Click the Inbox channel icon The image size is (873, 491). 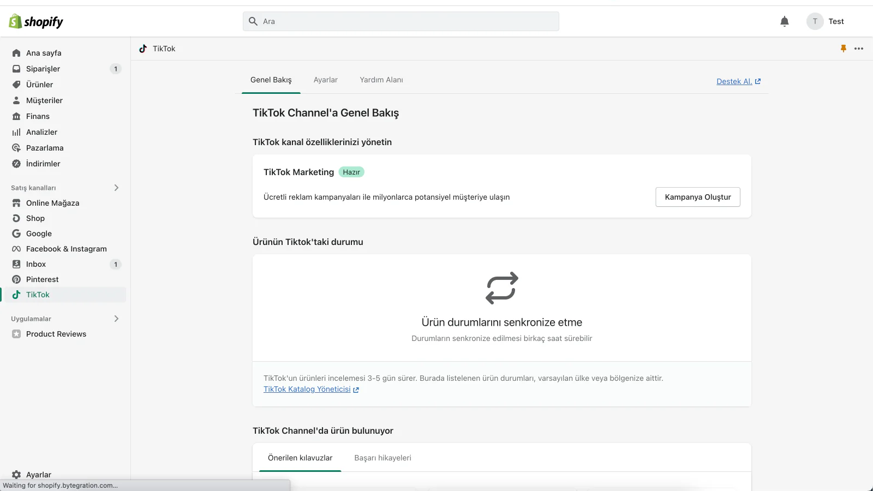tap(16, 264)
